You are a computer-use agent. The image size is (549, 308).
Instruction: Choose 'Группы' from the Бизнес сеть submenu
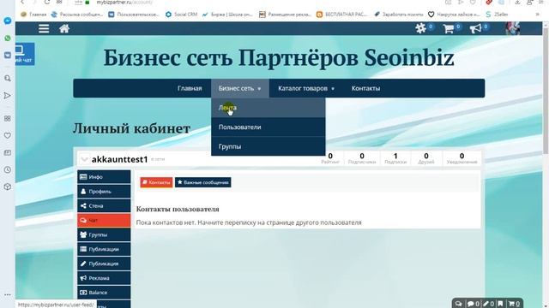[x=268, y=146]
